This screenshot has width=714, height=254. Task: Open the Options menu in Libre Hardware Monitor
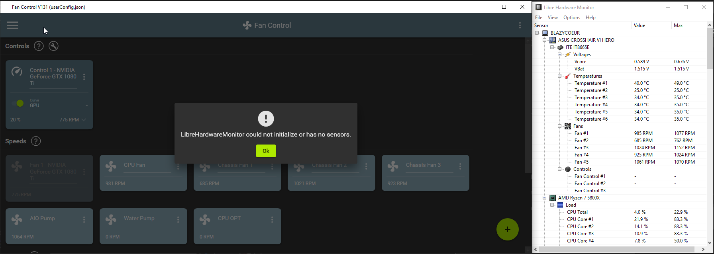(572, 18)
